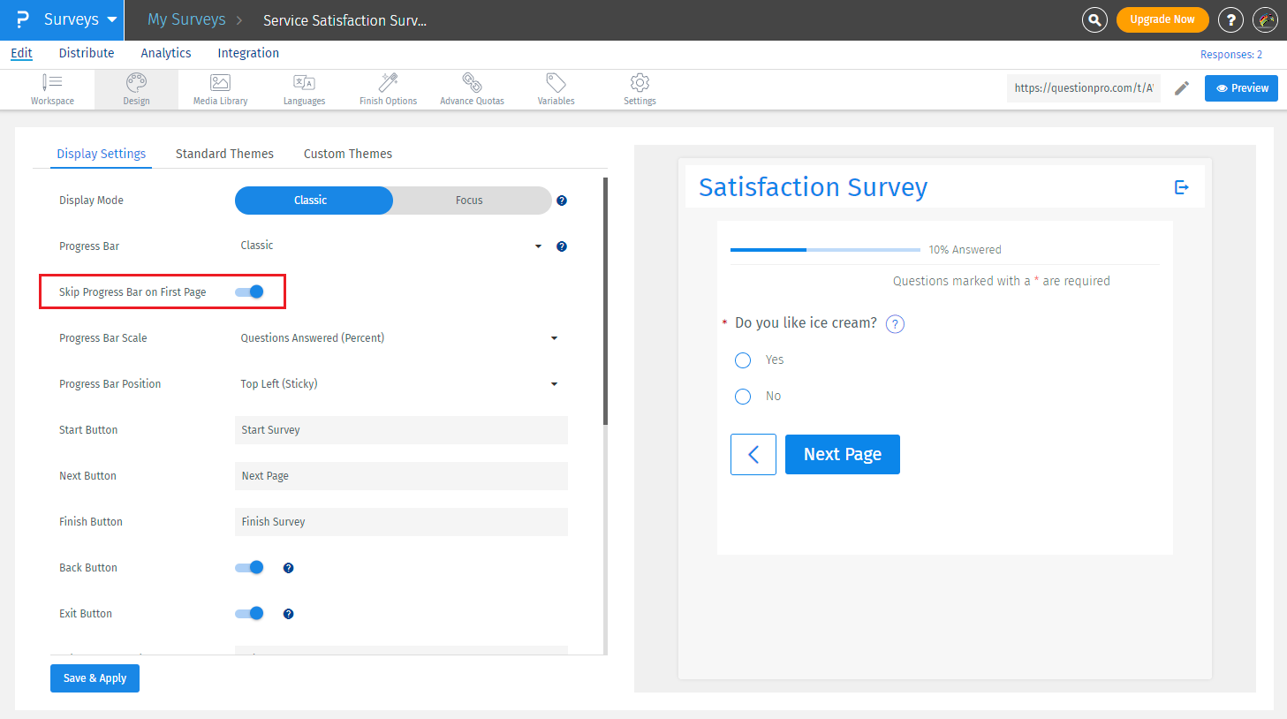The height and width of the screenshot is (719, 1287).
Task: Open the search icon in top bar
Action: tap(1094, 19)
